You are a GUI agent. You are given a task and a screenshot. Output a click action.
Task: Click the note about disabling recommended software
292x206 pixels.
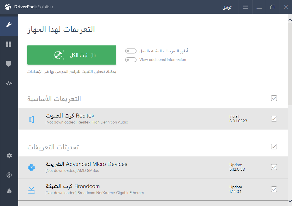(x=72, y=72)
